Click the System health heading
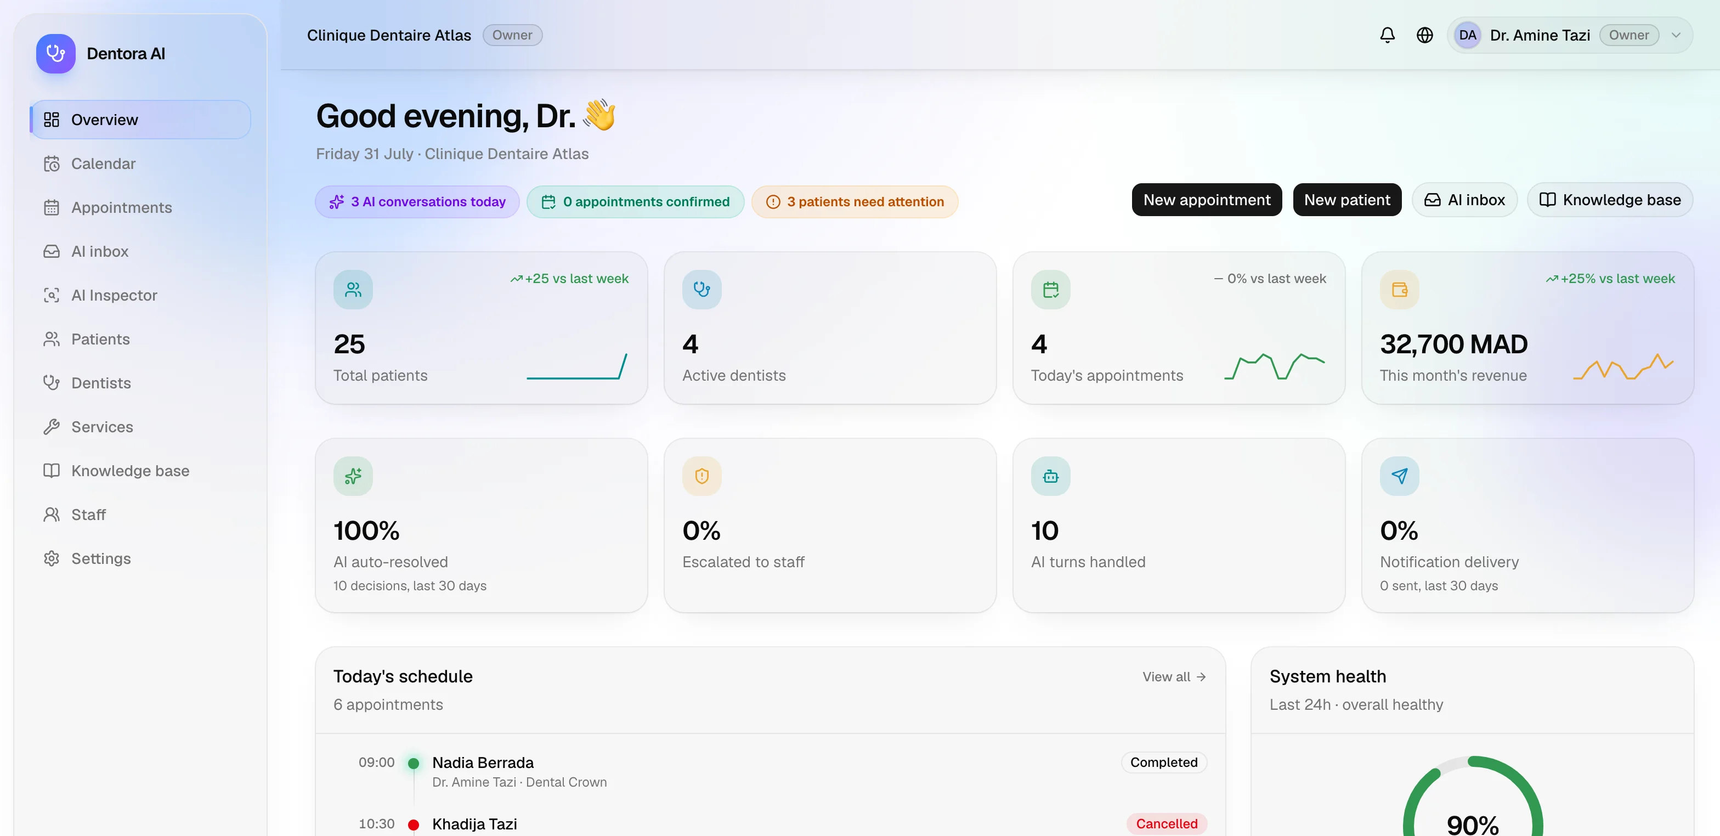Image resolution: width=1720 pixels, height=836 pixels. (x=1327, y=676)
